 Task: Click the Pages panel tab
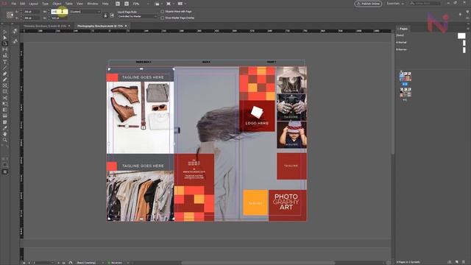403,29
